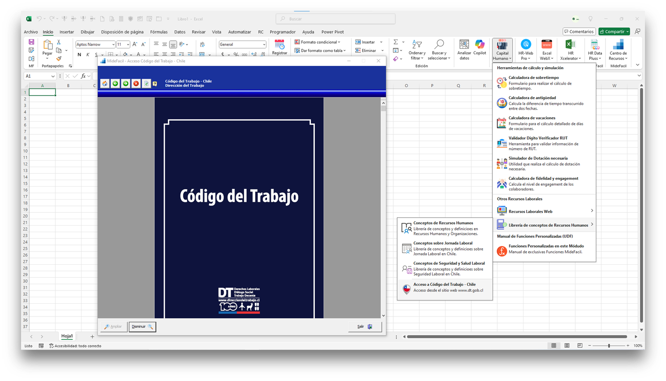
Task: Open the Fórmulas ribbon tab
Action: (159, 32)
